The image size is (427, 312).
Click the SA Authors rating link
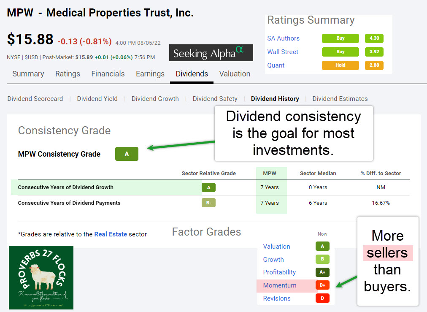(x=283, y=38)
